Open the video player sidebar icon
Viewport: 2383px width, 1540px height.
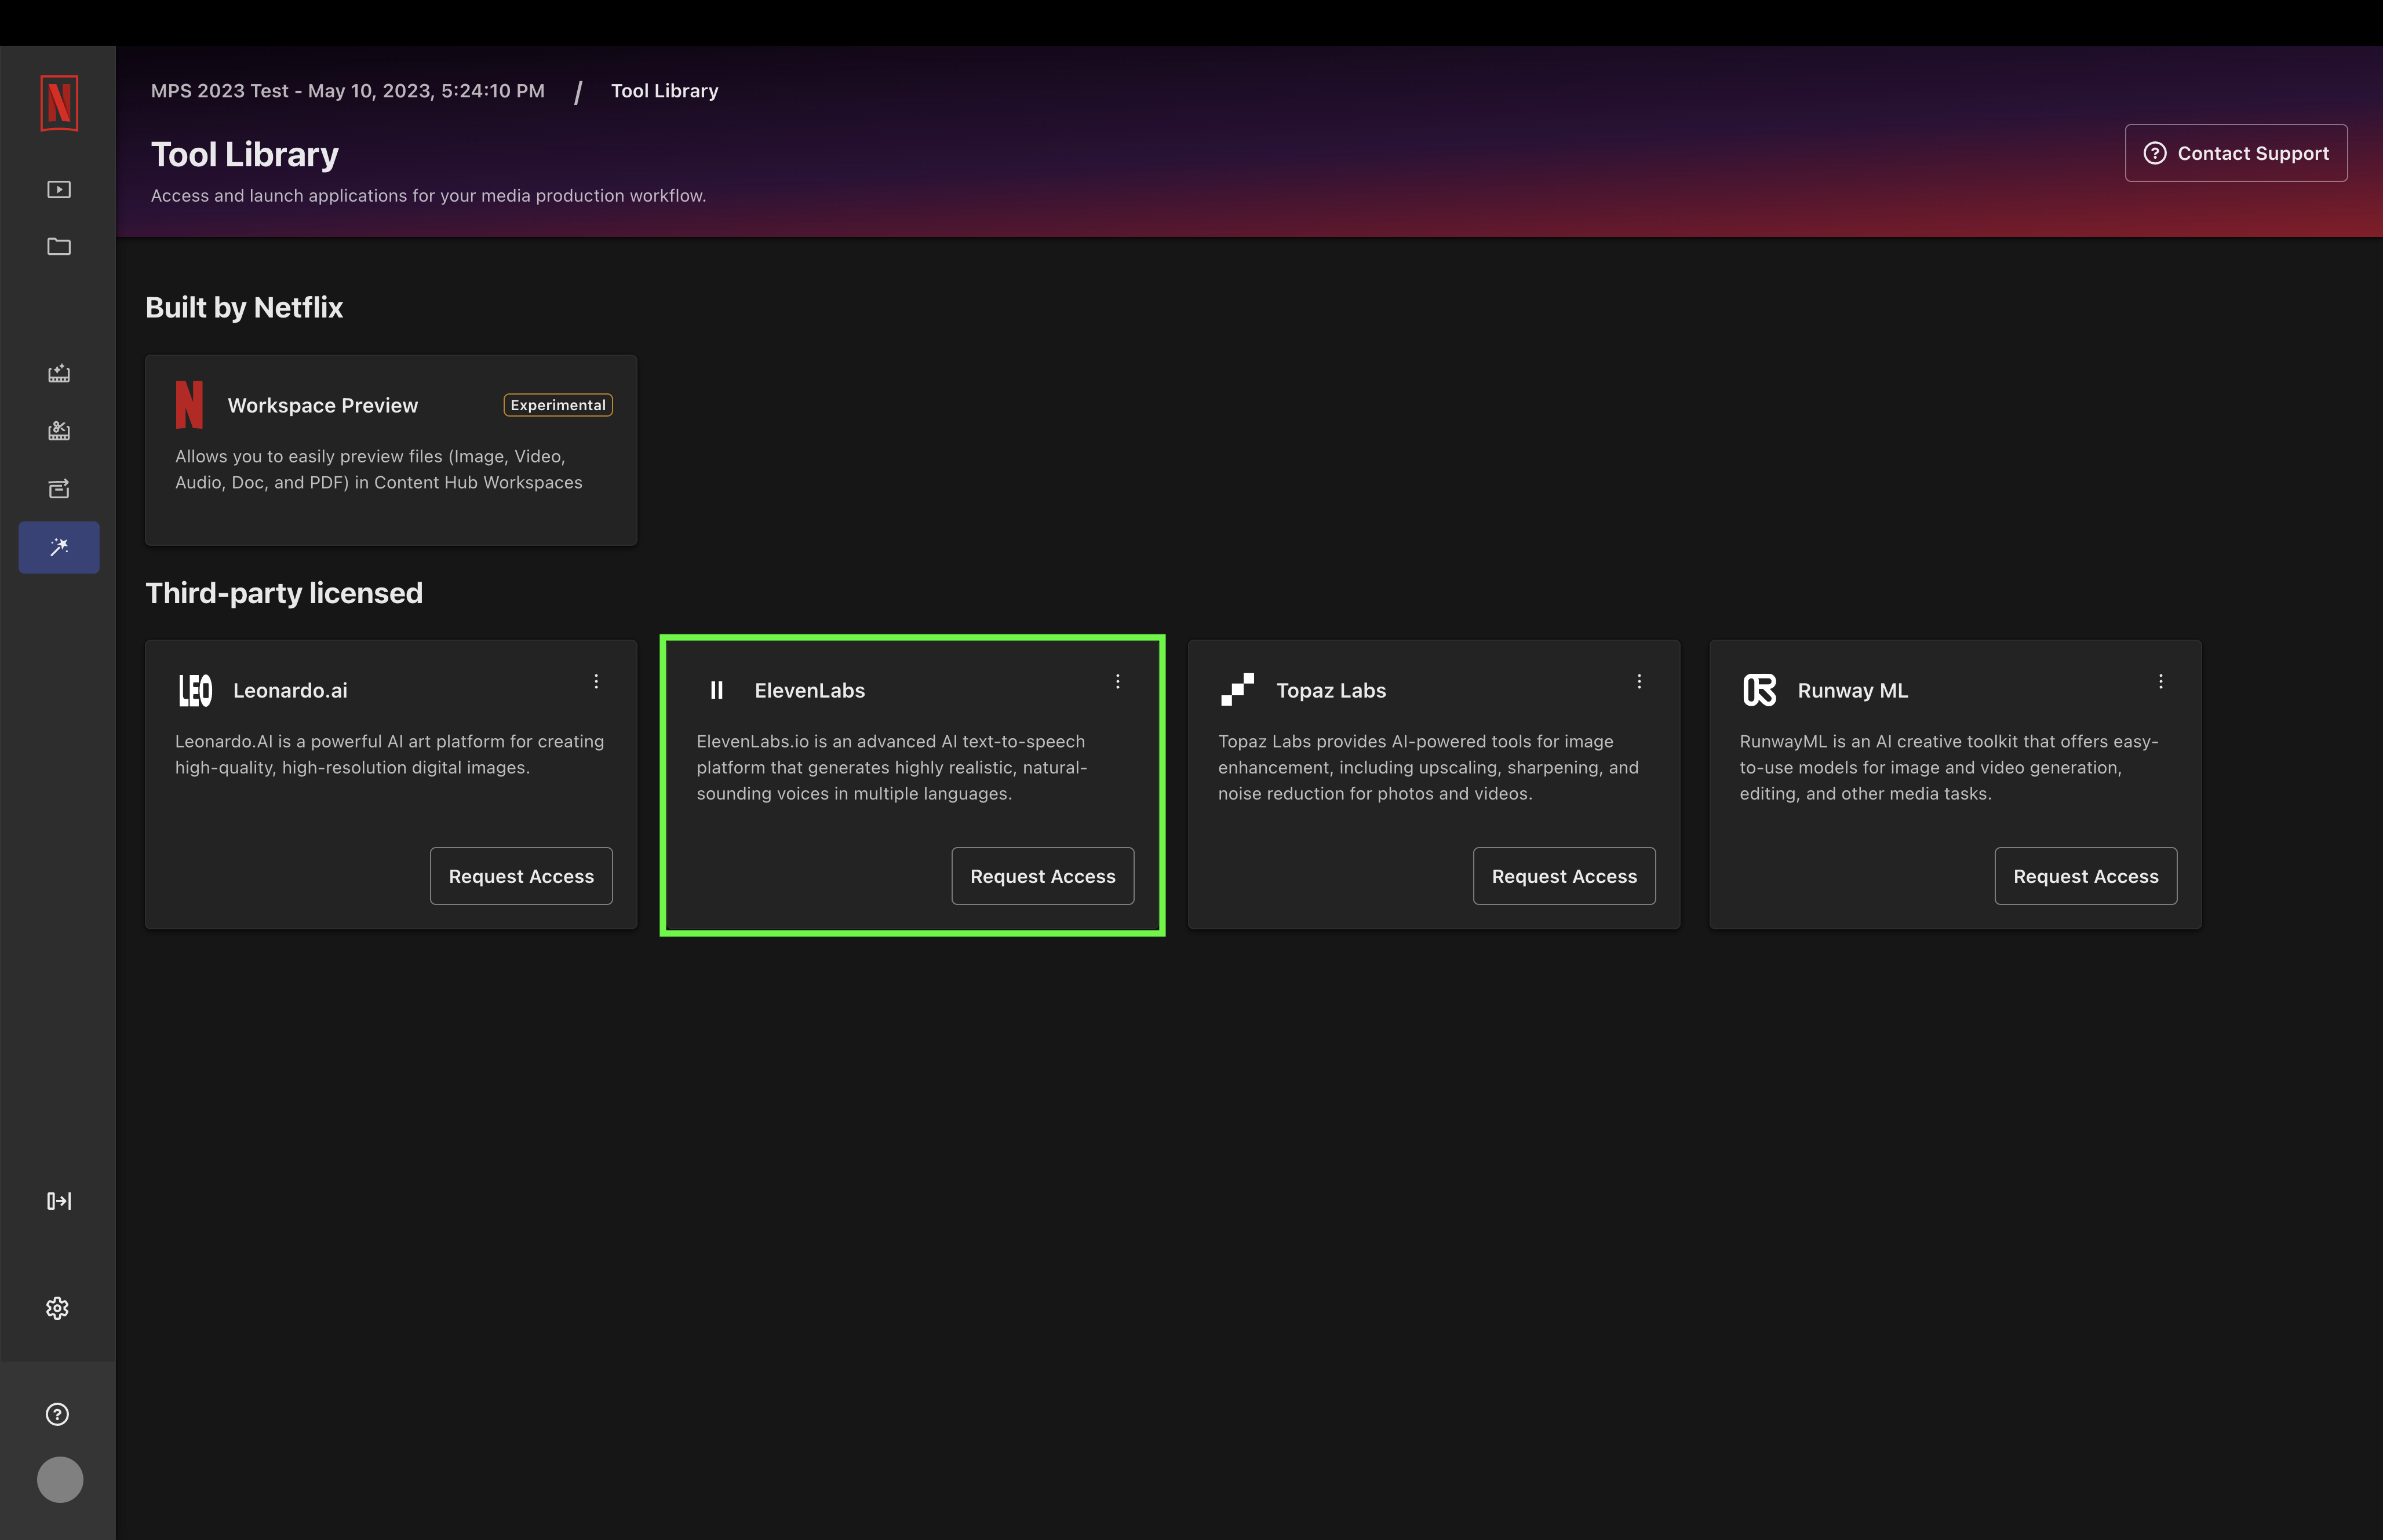59,189
